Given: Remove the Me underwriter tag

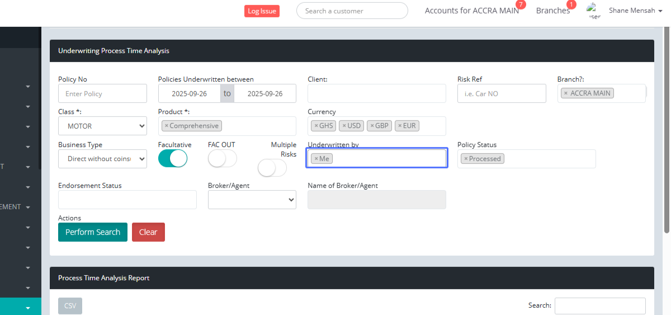Looking at the screenshot, I should coord(316,159).
